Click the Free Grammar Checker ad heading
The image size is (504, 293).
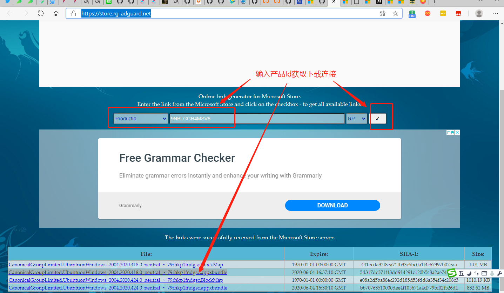pos(177,158)
